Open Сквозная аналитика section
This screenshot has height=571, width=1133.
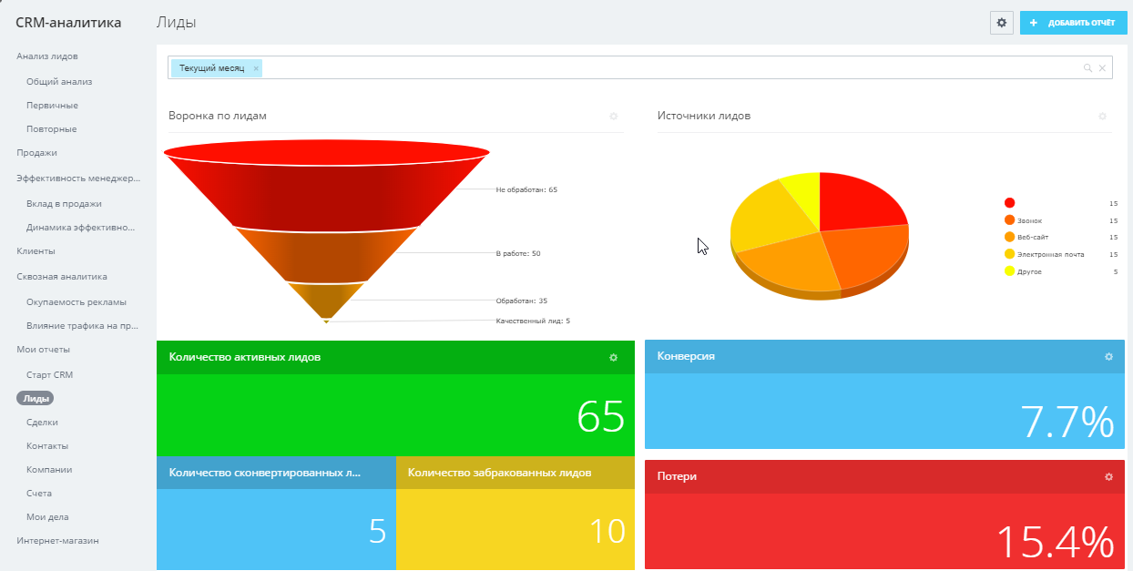62,277
